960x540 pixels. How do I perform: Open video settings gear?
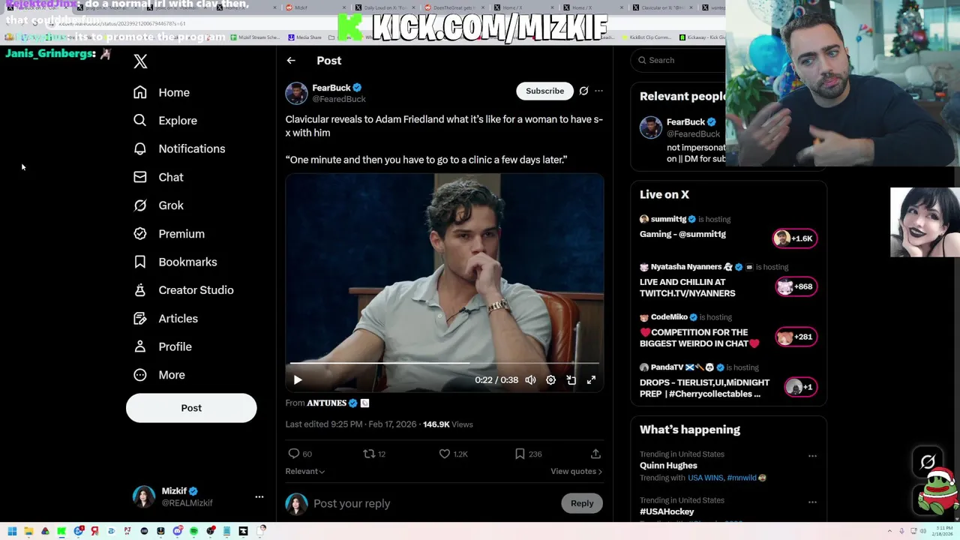[550, 380]
